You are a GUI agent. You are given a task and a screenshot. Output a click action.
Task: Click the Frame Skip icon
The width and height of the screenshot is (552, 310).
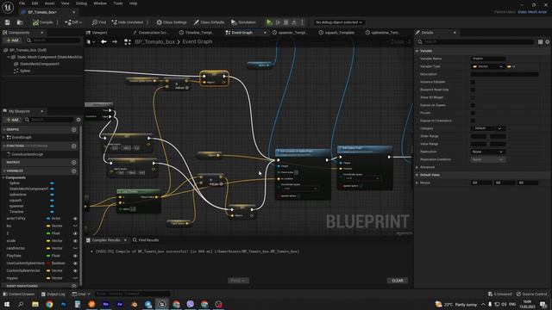[278, 22]
